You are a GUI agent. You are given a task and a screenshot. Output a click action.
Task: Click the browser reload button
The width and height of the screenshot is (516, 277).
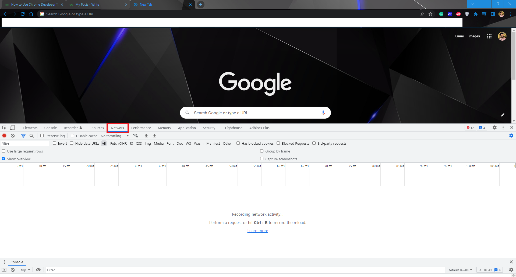23,14
